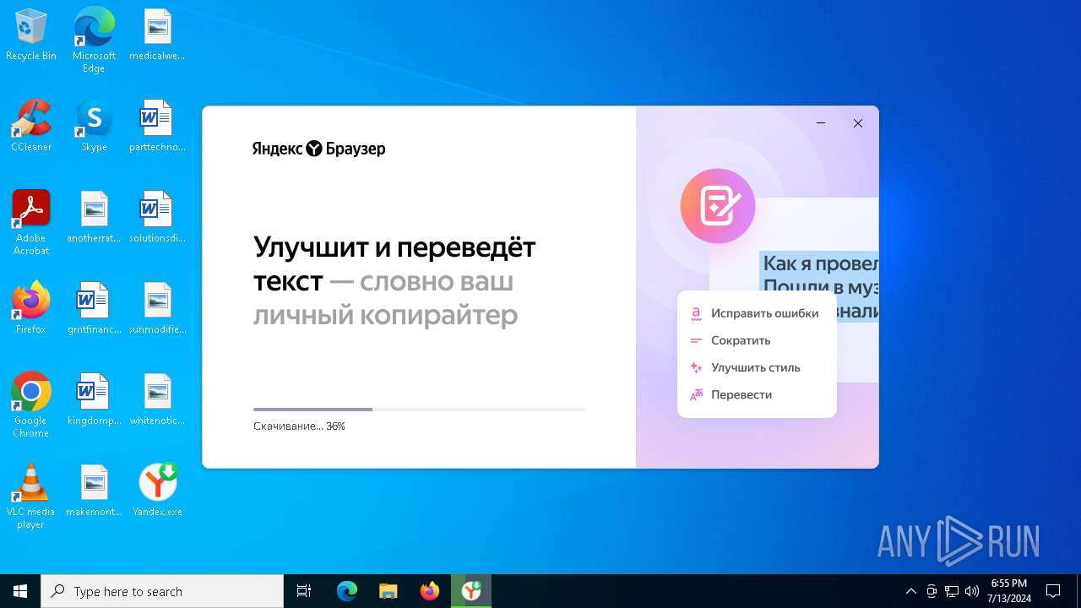Click the network tray icon

pyautogui.click(x=952, y=591)
